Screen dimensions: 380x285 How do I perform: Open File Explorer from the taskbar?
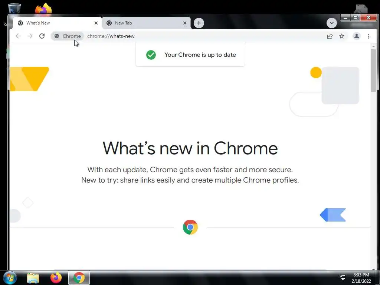pyautogui.click(x=33, y=278)
